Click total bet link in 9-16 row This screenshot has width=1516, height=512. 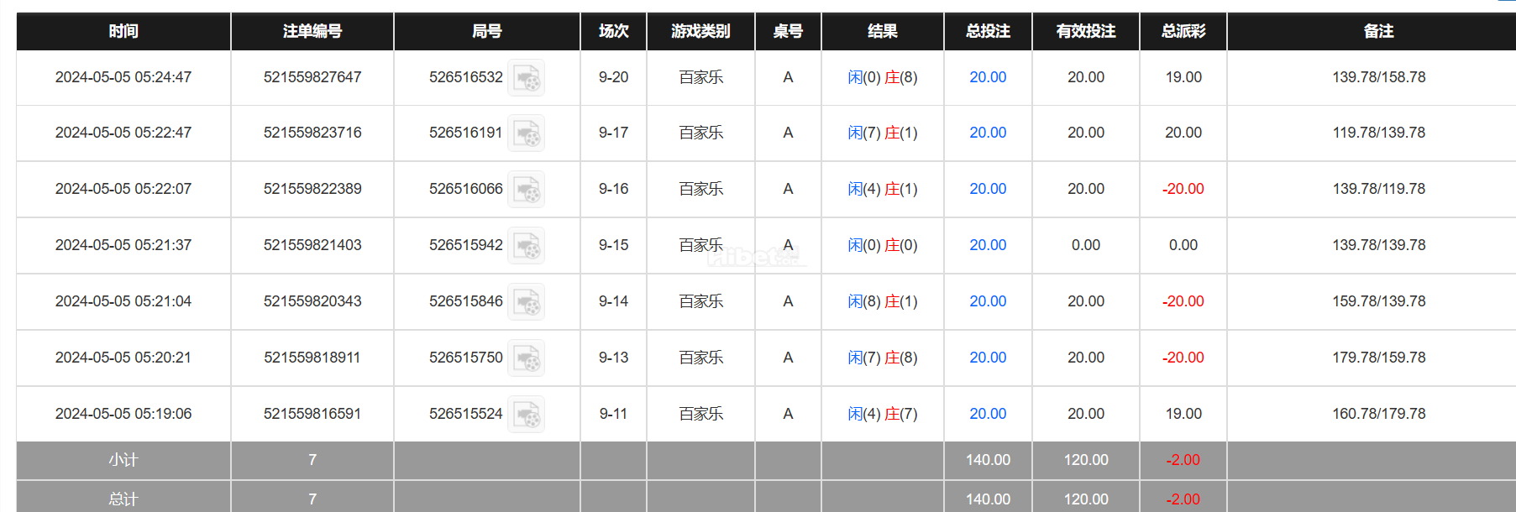click(x=988, y=189)
